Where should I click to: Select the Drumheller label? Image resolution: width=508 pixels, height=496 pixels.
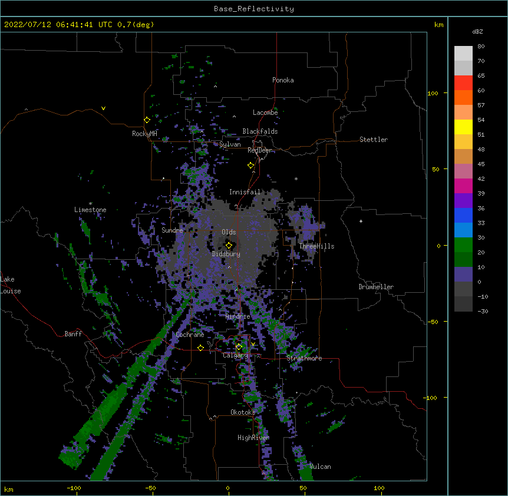[x=376, y=287]
